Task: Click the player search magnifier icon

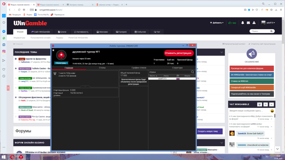Action: [193, 72]
